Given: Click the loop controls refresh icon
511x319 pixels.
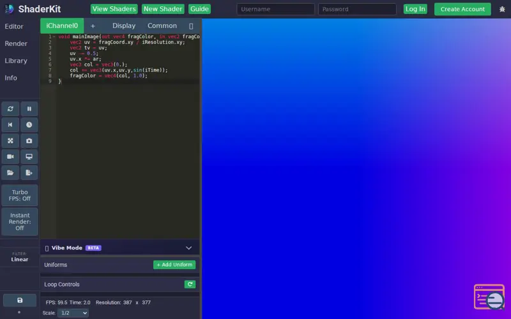Looking at the screenshot, I should click(x=190, y=284).
